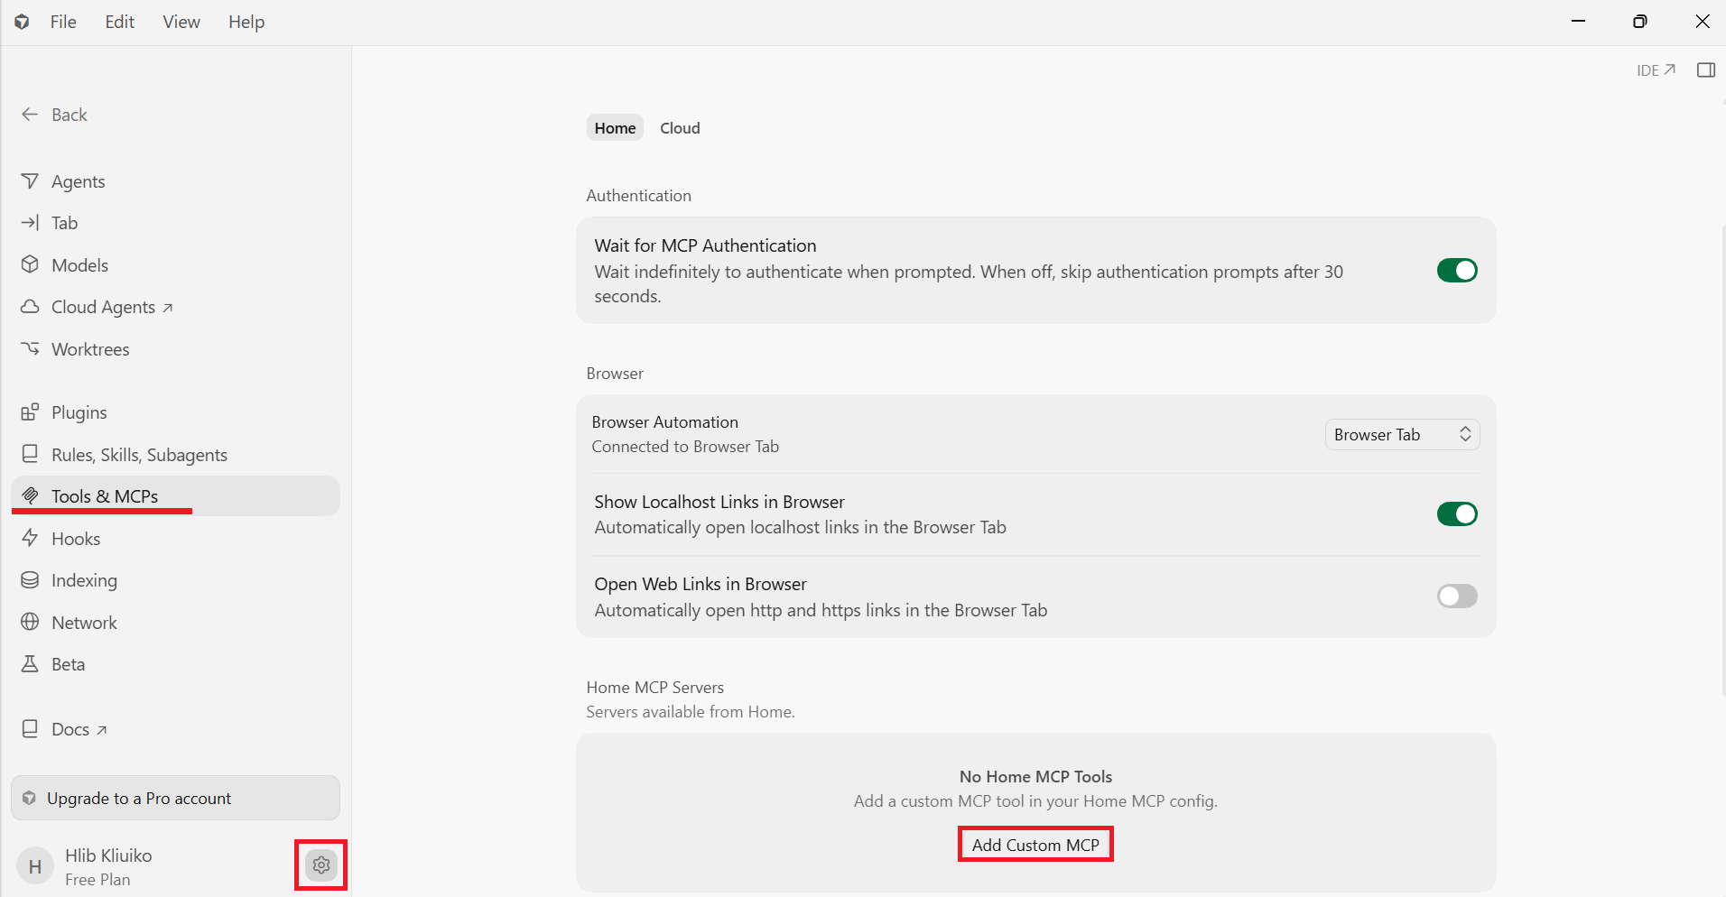Open the Network globe icon
This screenshot has height=897, width=1726.
30,622
